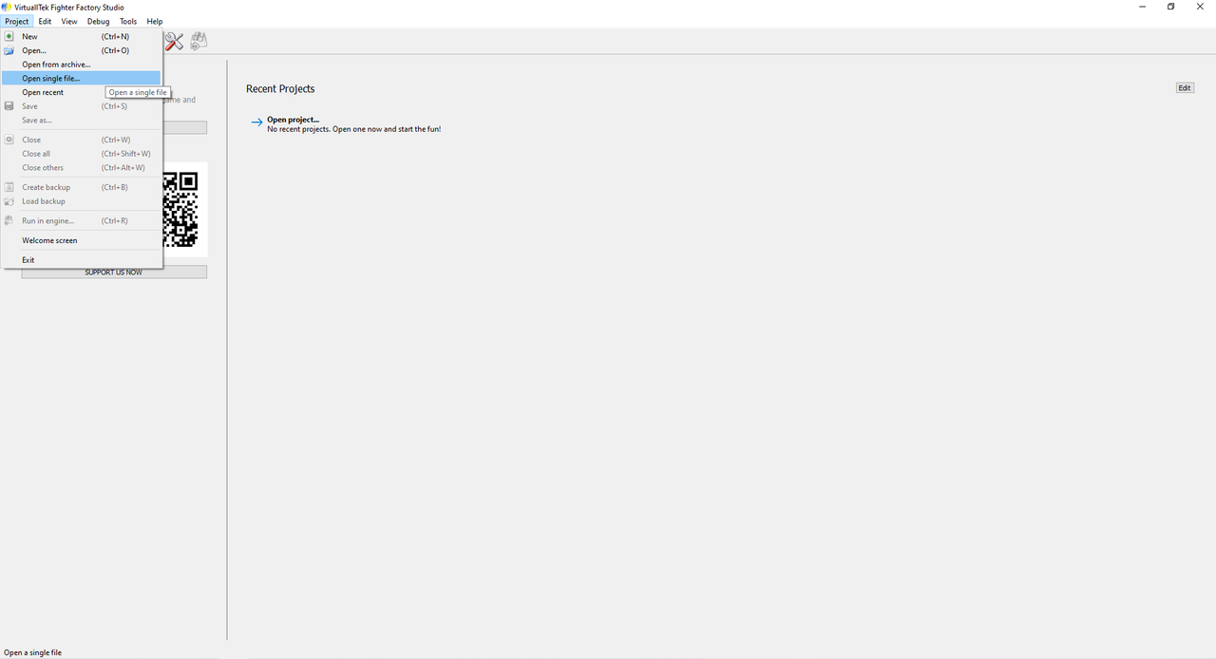
Task: Click the Fighter Factory app title icon
Action: pyautogui.click(x=8, y=8)
